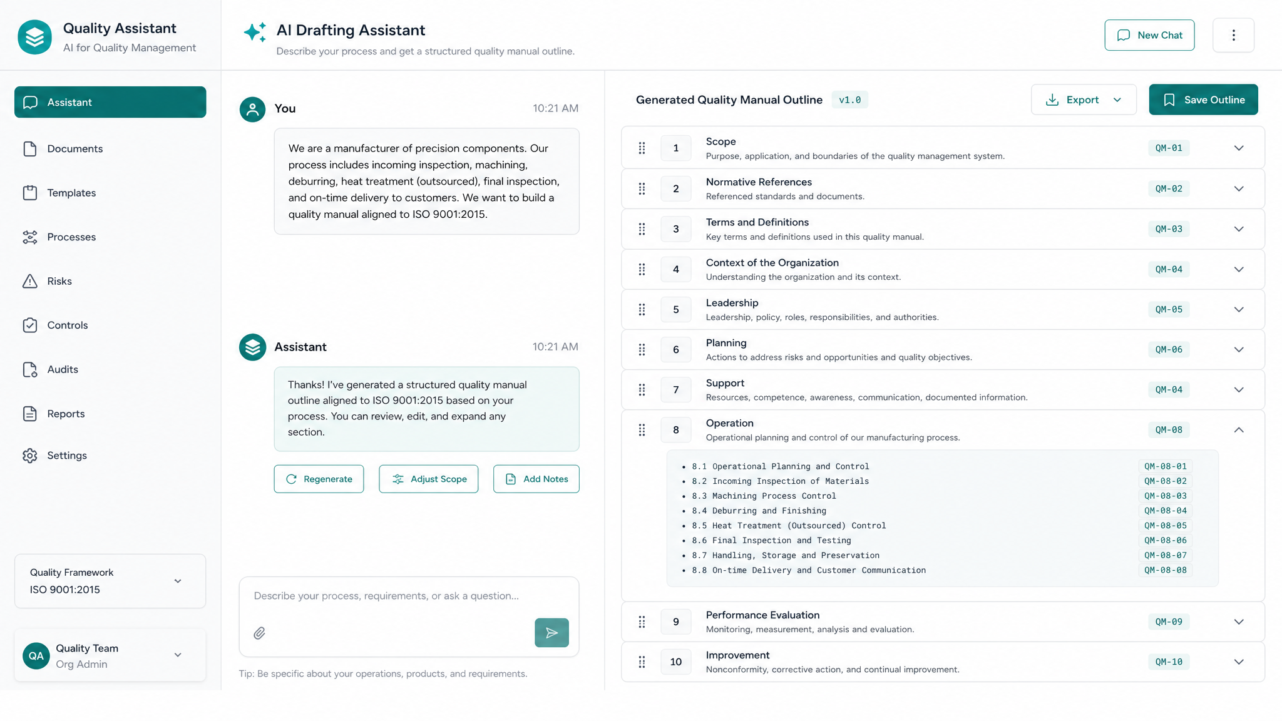Expand the Planning section chevron
The height and width of the screenshot is (721, 1282).
point(1239,350)
